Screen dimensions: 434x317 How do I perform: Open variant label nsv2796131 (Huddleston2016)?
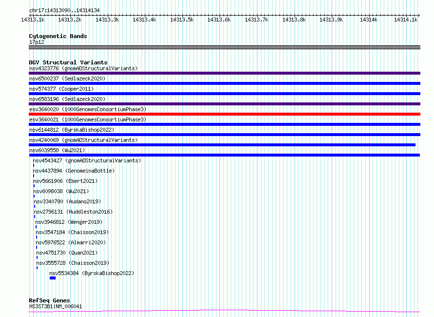tap(73, 212)
